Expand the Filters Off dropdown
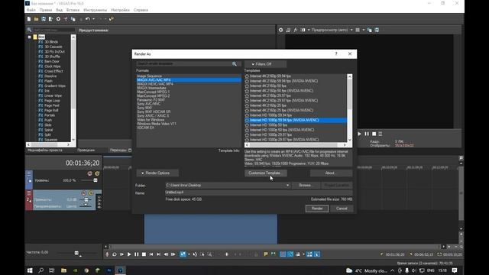 tap(265, 64)
